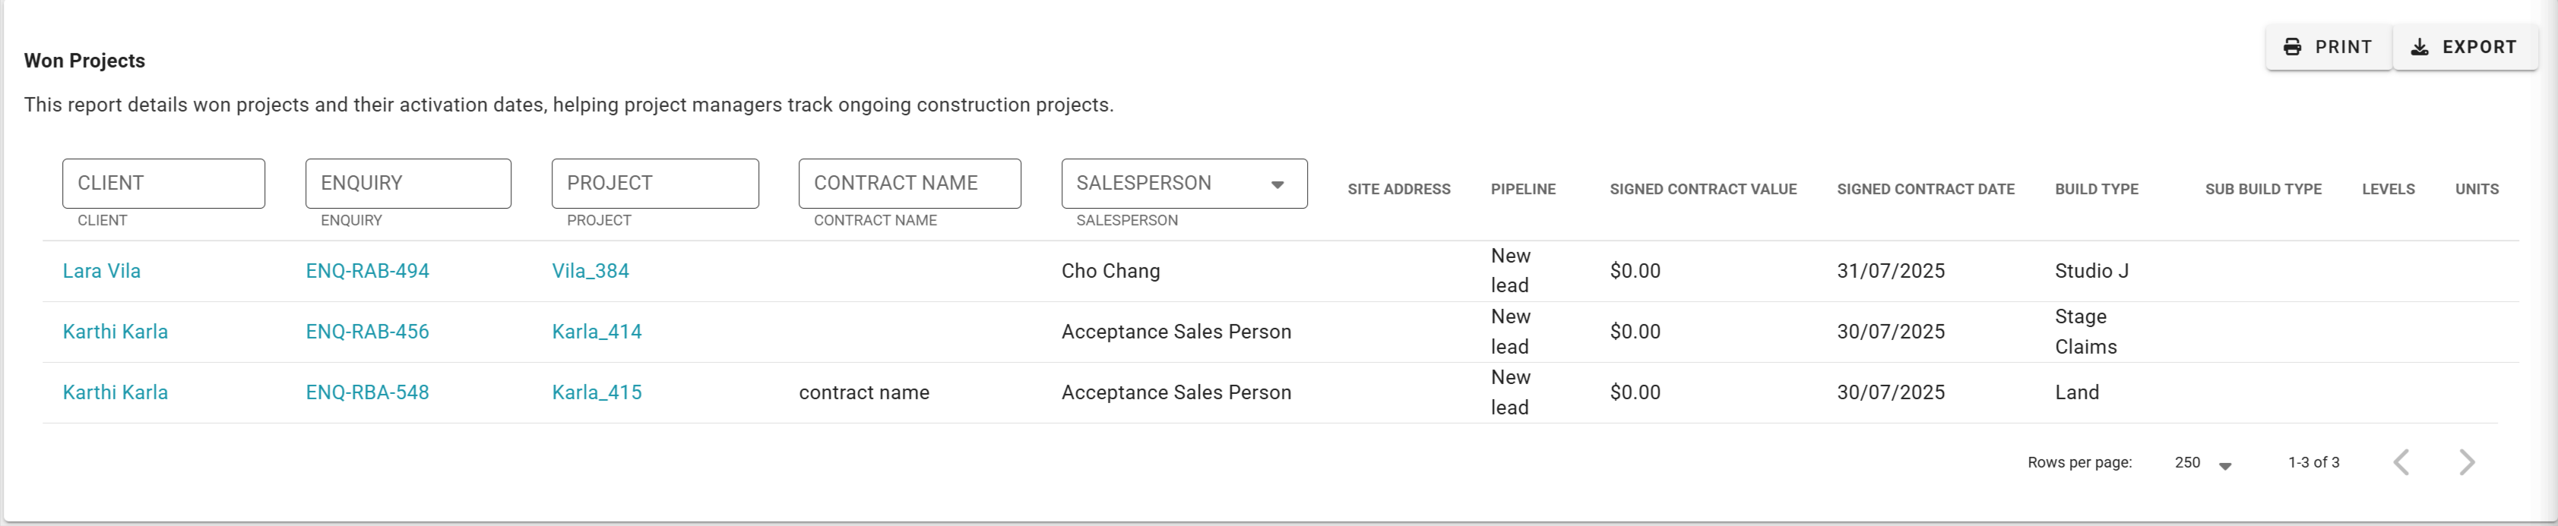Go to the next page arrow

pyautogui.click(x=2467, y=462)
